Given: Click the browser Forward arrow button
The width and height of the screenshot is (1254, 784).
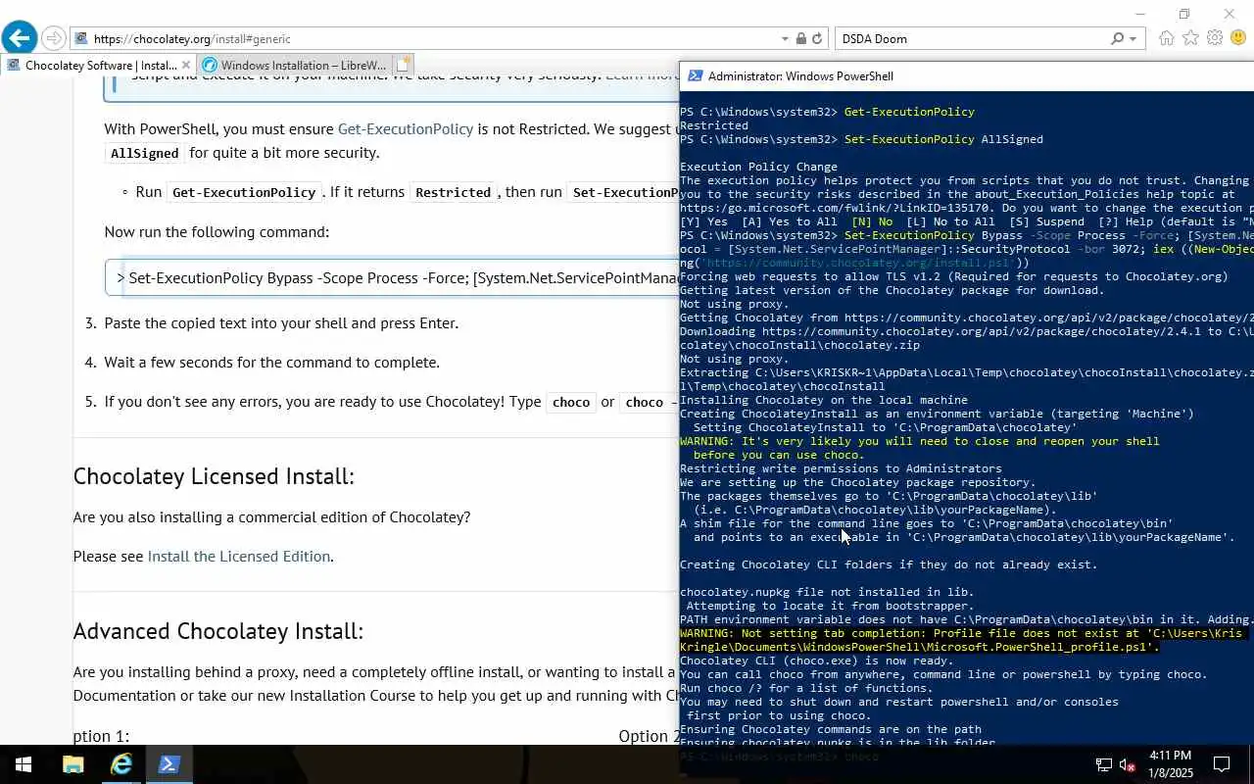Looking at the screenshot, I should pos(54,39).
